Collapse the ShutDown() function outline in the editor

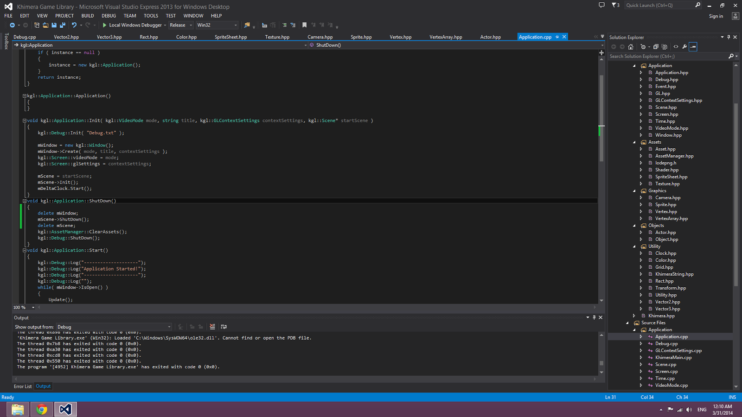point(25,201)
